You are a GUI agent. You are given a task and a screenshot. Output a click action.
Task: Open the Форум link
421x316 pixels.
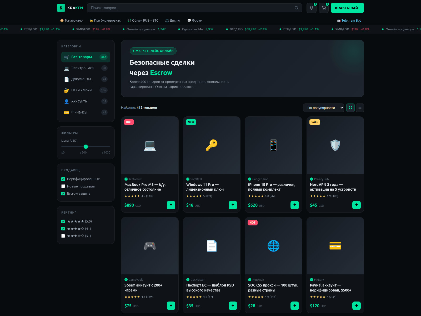coord(195,21)
